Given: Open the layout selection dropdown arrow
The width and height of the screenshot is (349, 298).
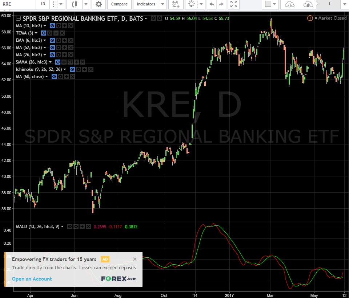Looking at the screenshot, I should point(274,4).
